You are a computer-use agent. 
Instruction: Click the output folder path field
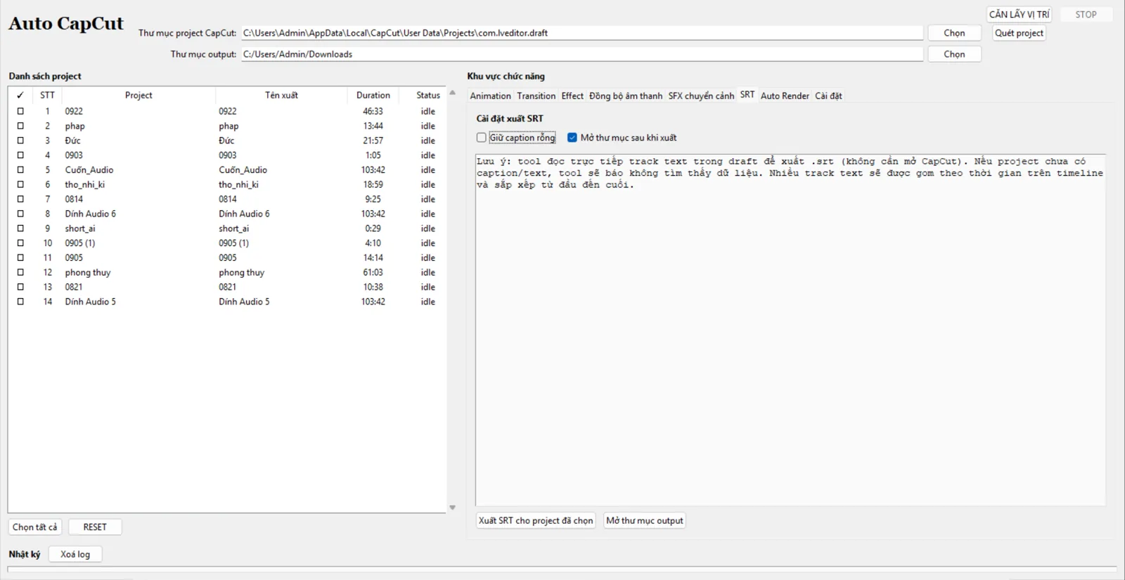[582, 54]
